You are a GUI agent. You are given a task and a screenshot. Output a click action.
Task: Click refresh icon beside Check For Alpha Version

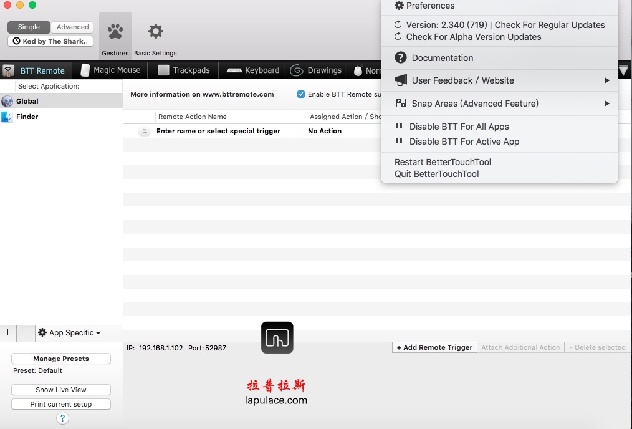[x=398, y=36]
